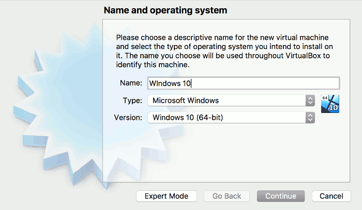
Task: Cancel the virtual machine wizard
Action: coord(331,196)
